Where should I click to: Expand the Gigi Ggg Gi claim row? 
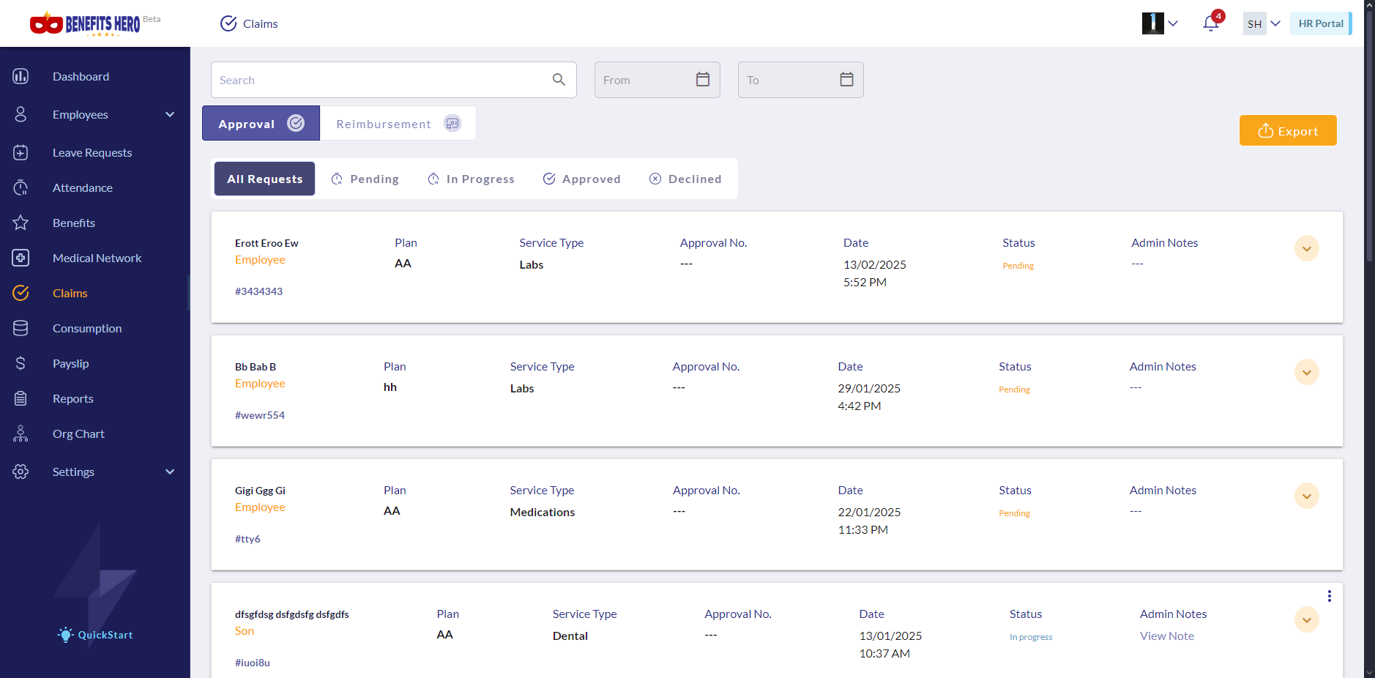(1306, 496)
